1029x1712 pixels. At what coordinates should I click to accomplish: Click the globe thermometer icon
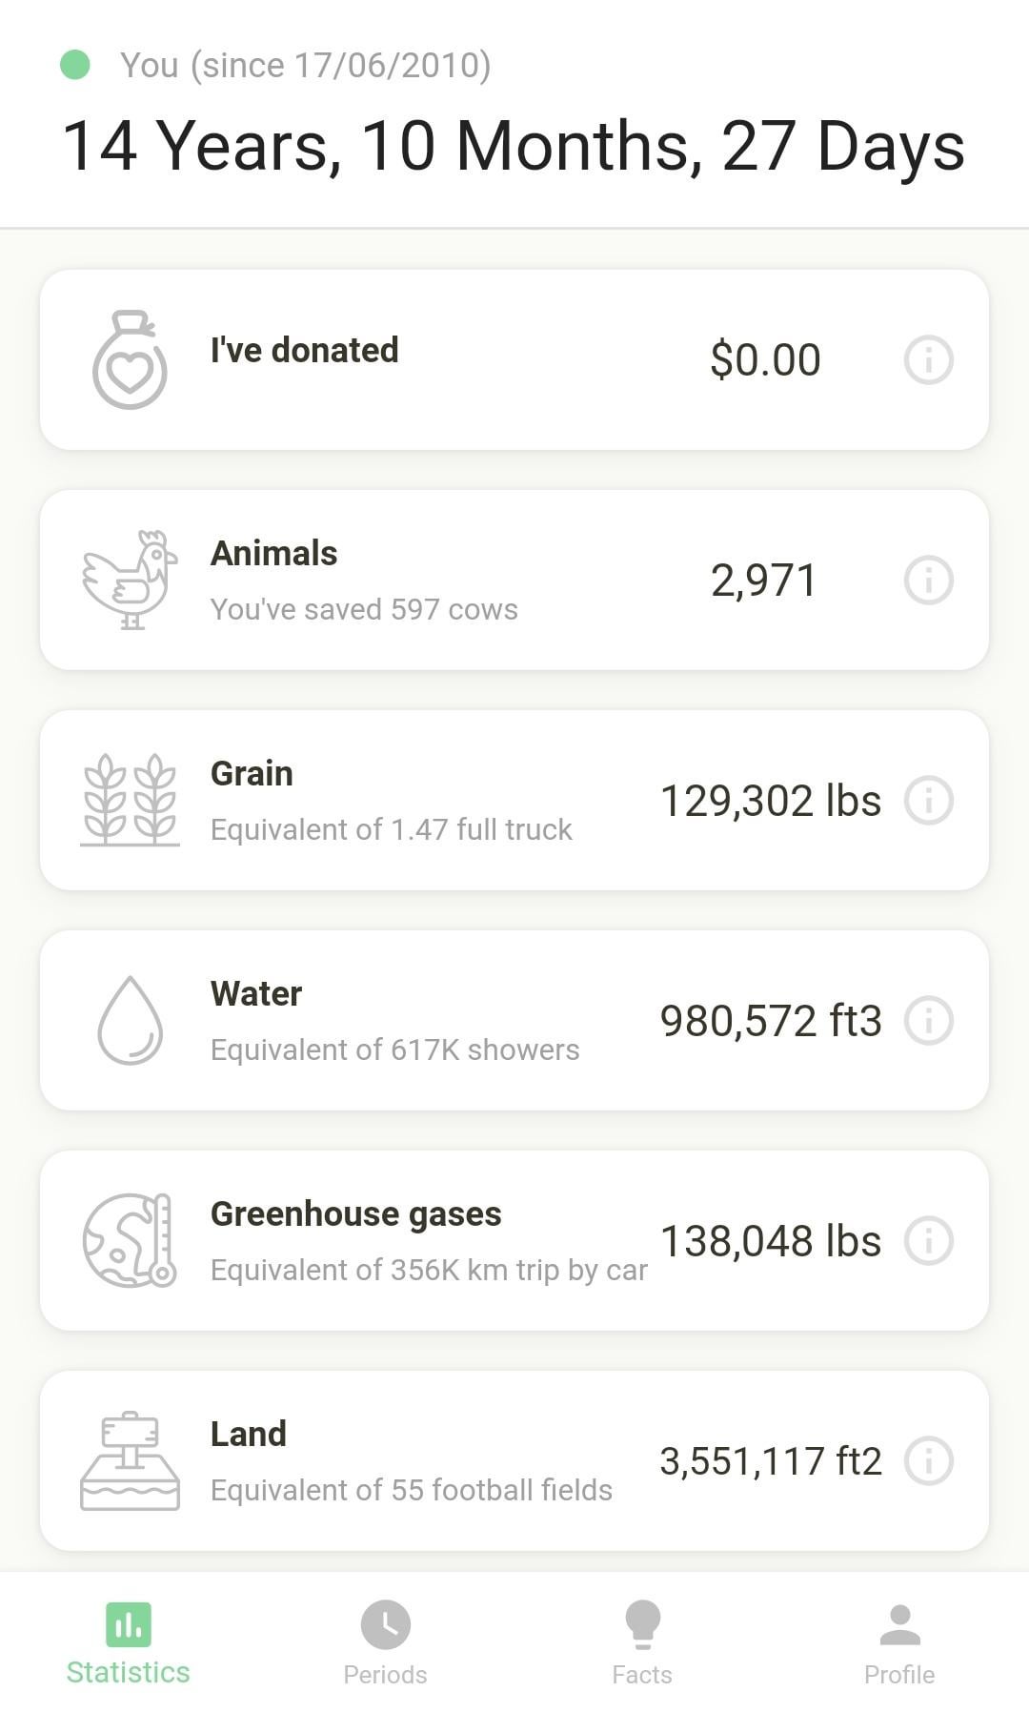click(x=130, y=1241)
